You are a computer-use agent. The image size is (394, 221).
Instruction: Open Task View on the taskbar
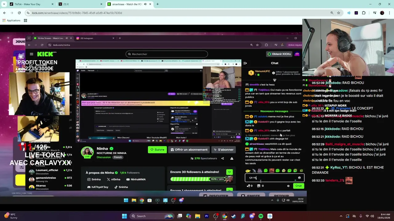coord(180,216)
